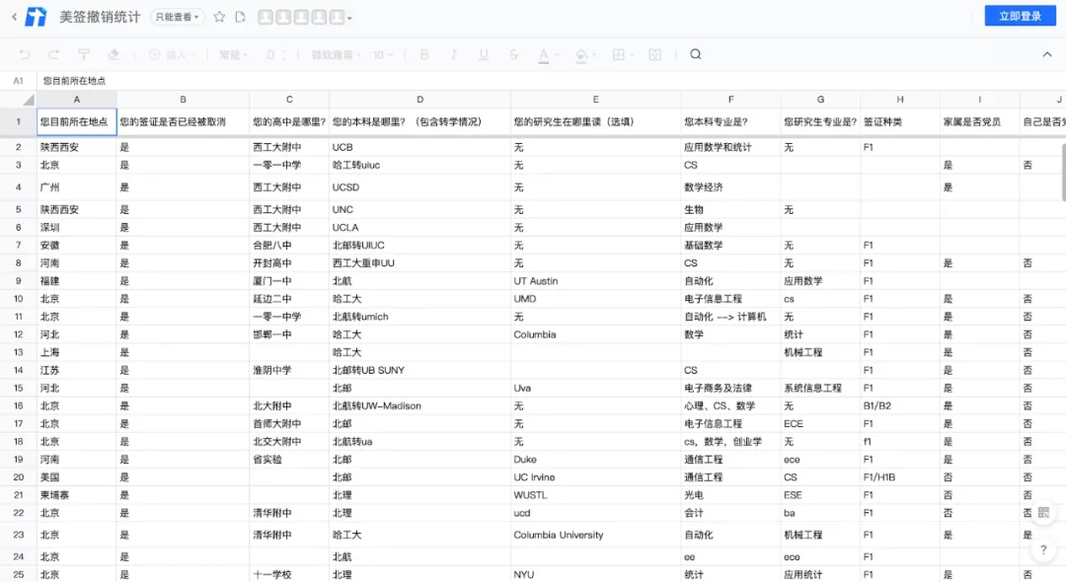This screenshot has width=1066, height=582.
Task: Click the redo arrow in toolbar
Action: pos(54,54)
